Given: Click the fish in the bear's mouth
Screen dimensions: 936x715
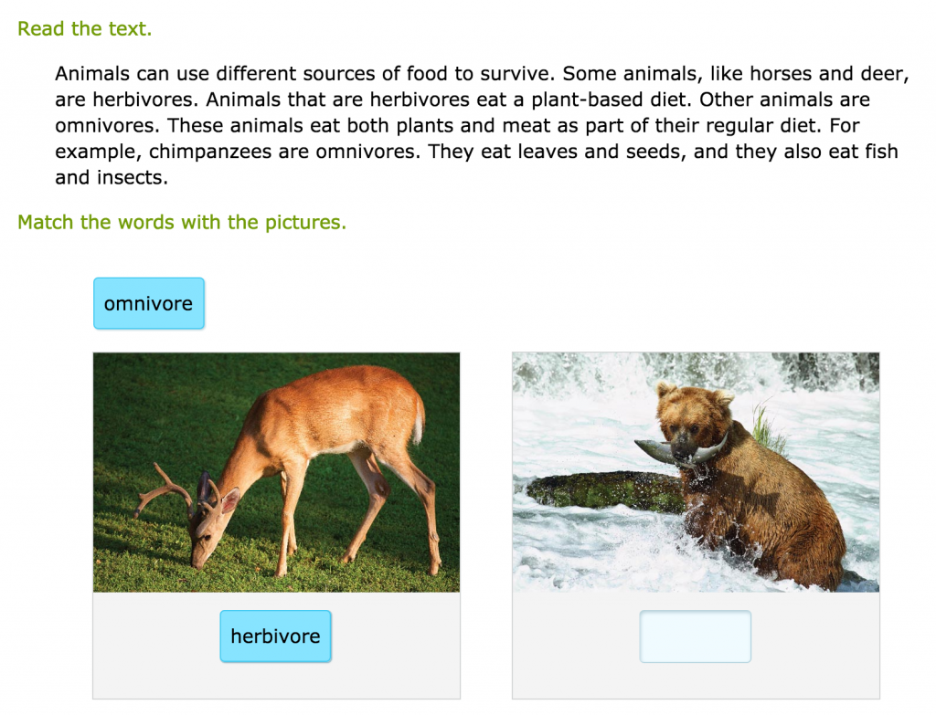Looking at the screenshot, I should pyautogui.click(x=680, y=451).
